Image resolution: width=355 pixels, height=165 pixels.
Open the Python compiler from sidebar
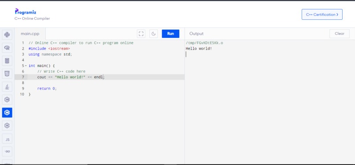click(7, 35)
